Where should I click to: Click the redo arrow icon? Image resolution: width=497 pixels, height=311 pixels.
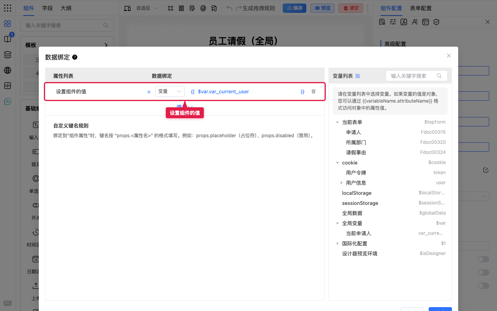(238, 8)
